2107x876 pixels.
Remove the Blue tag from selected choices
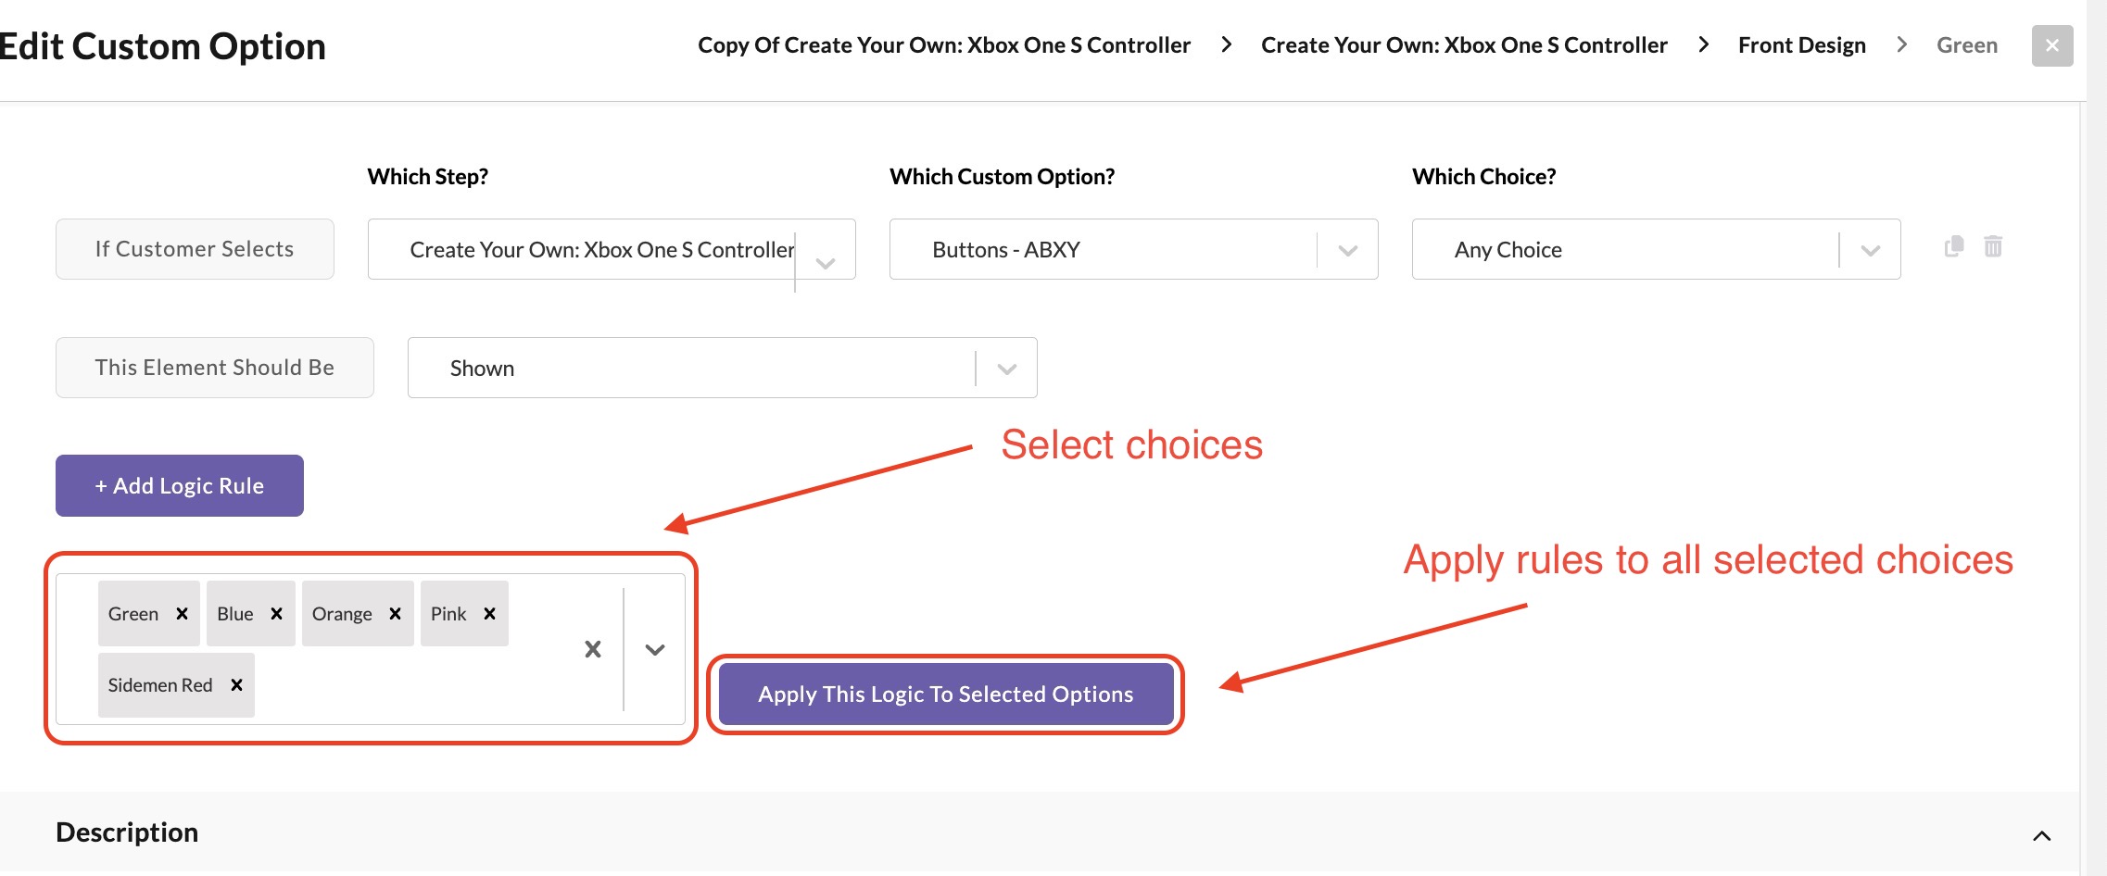276,614
